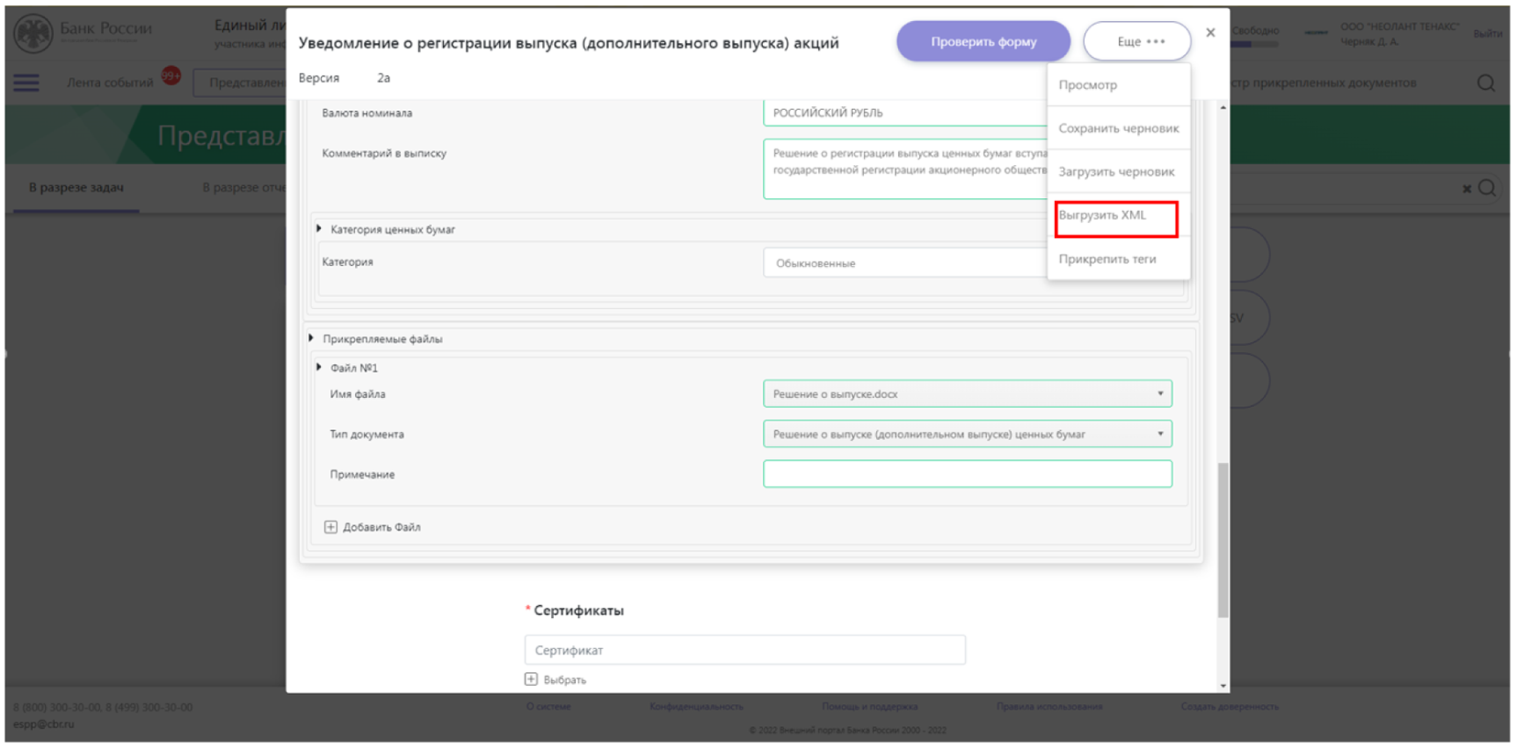Click the plus icon next to Выбрать
1517x749 pixels.
pyautogui.click(x=531, y=679)
